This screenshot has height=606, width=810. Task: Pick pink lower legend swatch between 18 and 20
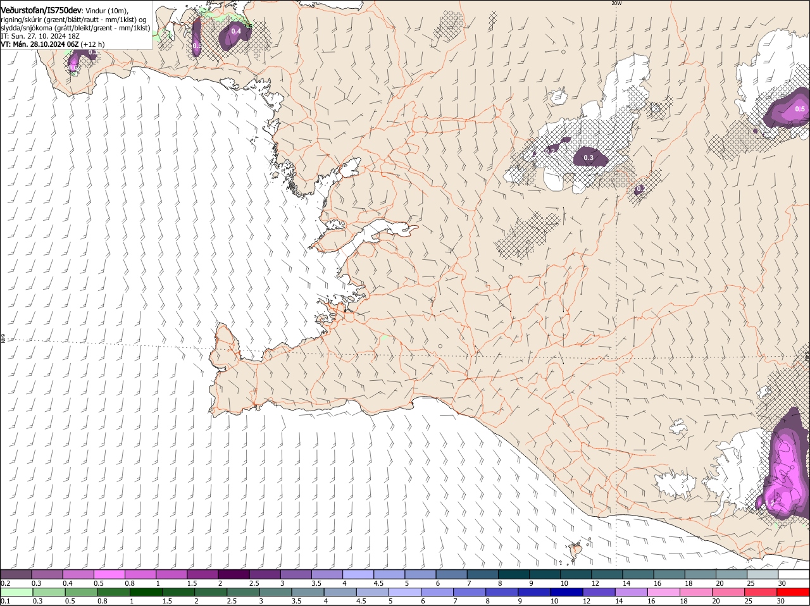(x=696, y=592)
